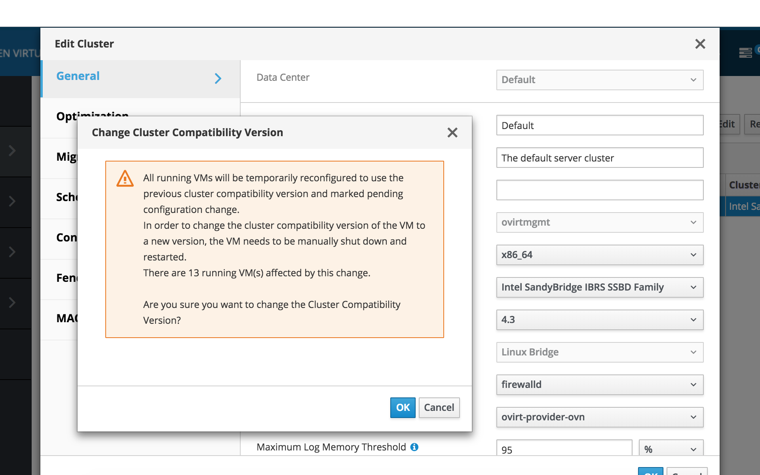Image resolution: width=760 pixels, height=475 pixels.
Task: Expand the fourth left sidebar chevron
Action: [x=12, y=302]
